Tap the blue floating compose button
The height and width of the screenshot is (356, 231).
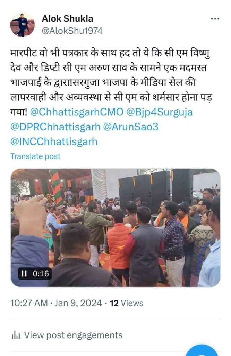(x=202, y=350)
